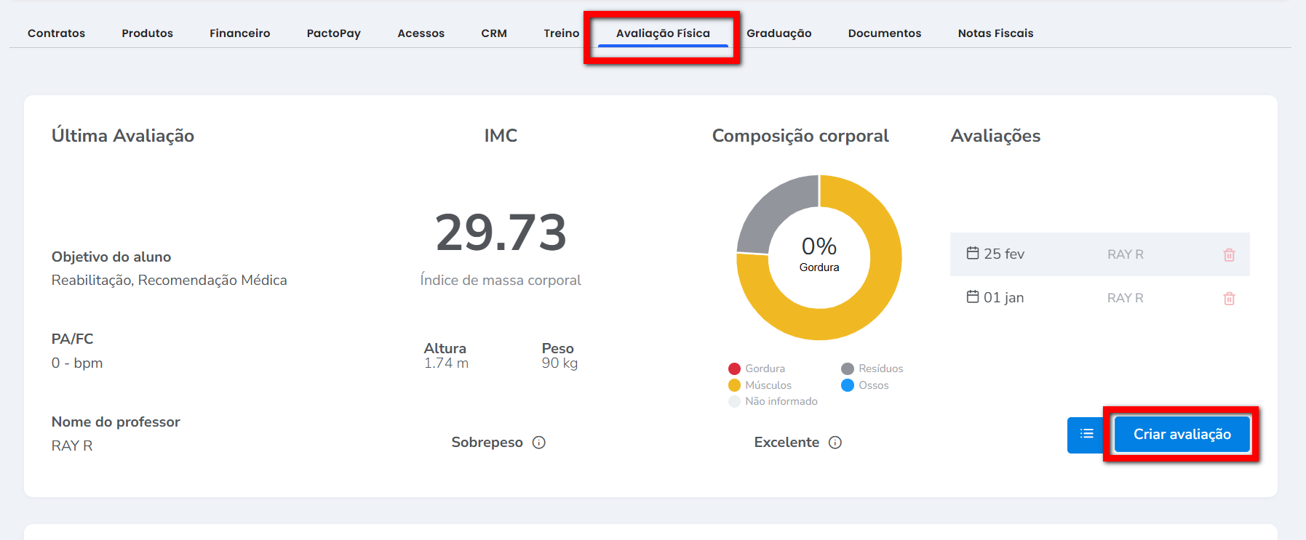1306x540 pixels.
Task: Go to the Treino tab
Action: point(561,33)
